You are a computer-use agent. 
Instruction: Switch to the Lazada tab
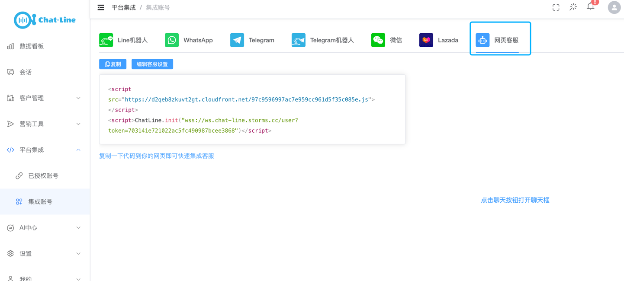439,40
